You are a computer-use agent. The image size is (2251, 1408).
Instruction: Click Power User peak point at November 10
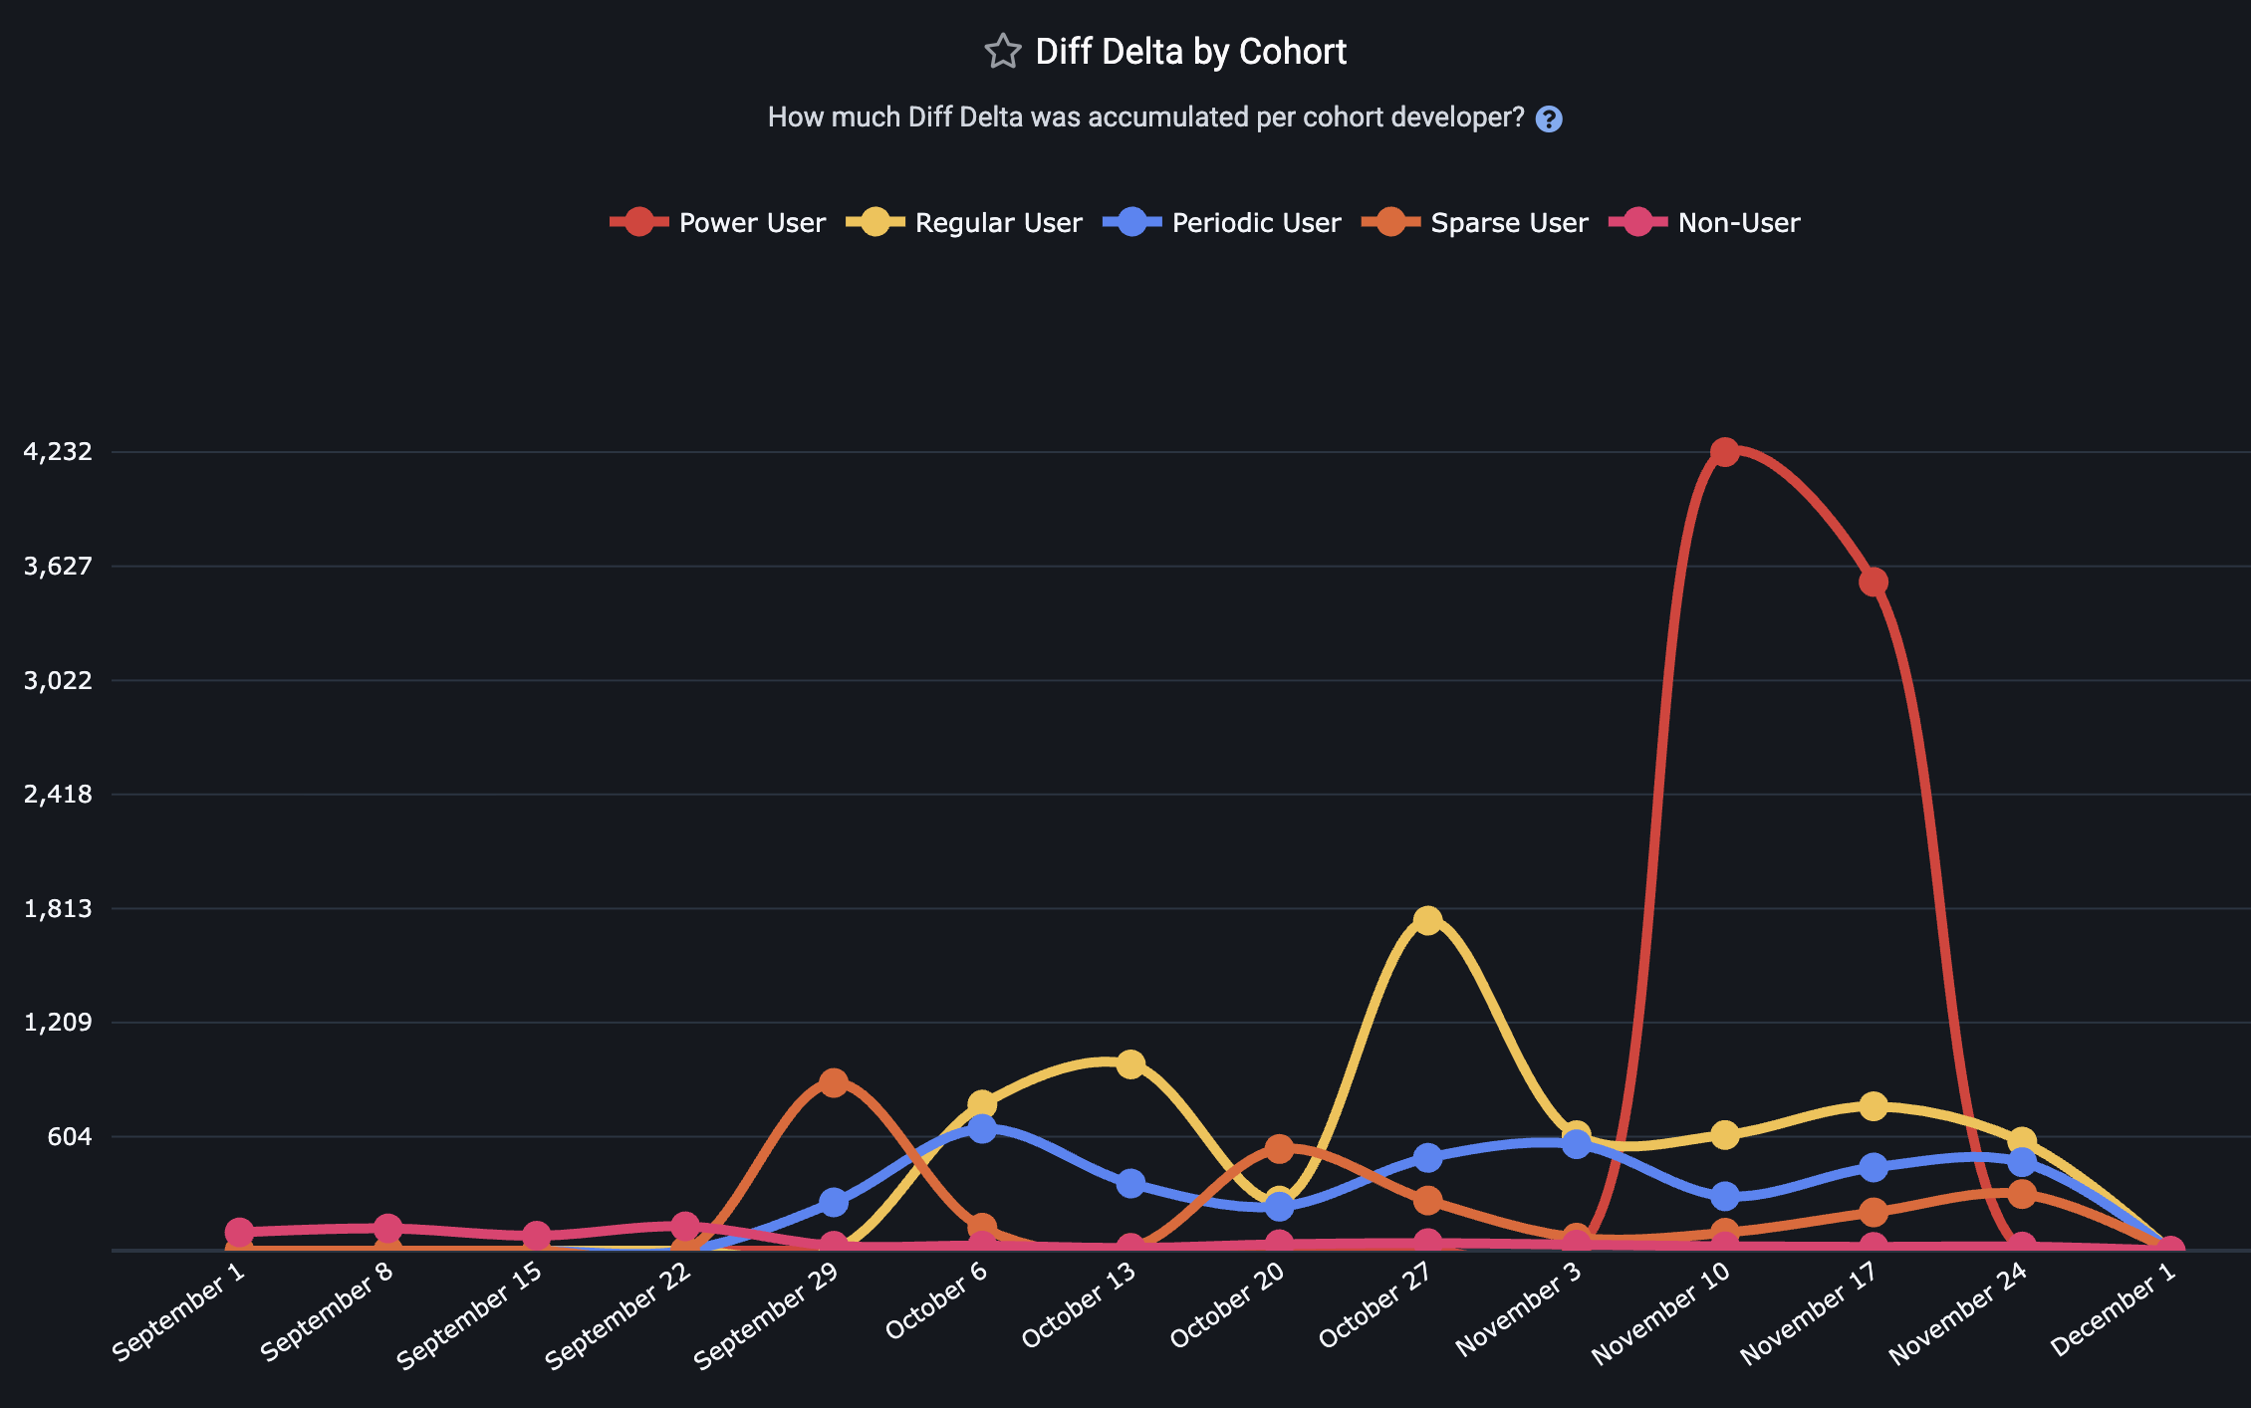(x=1724, y=452)
